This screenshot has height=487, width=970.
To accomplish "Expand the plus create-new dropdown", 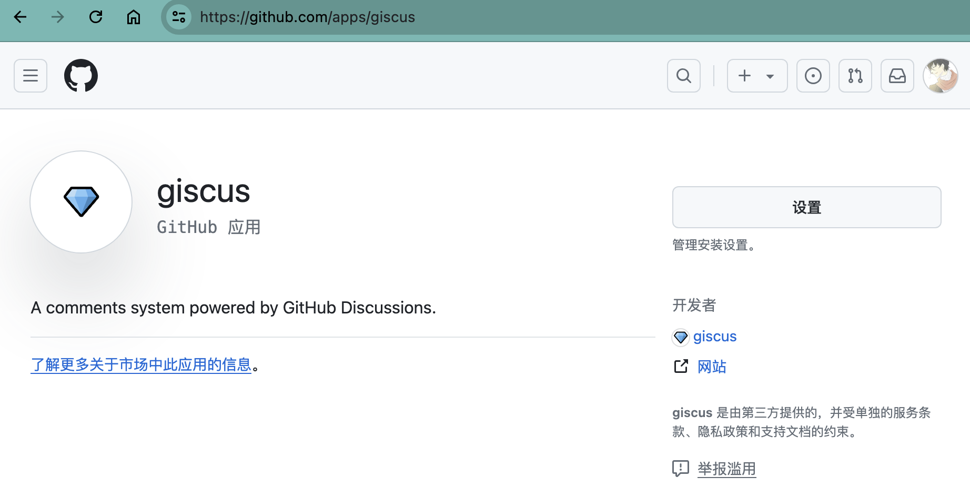I will click(757, 76).
